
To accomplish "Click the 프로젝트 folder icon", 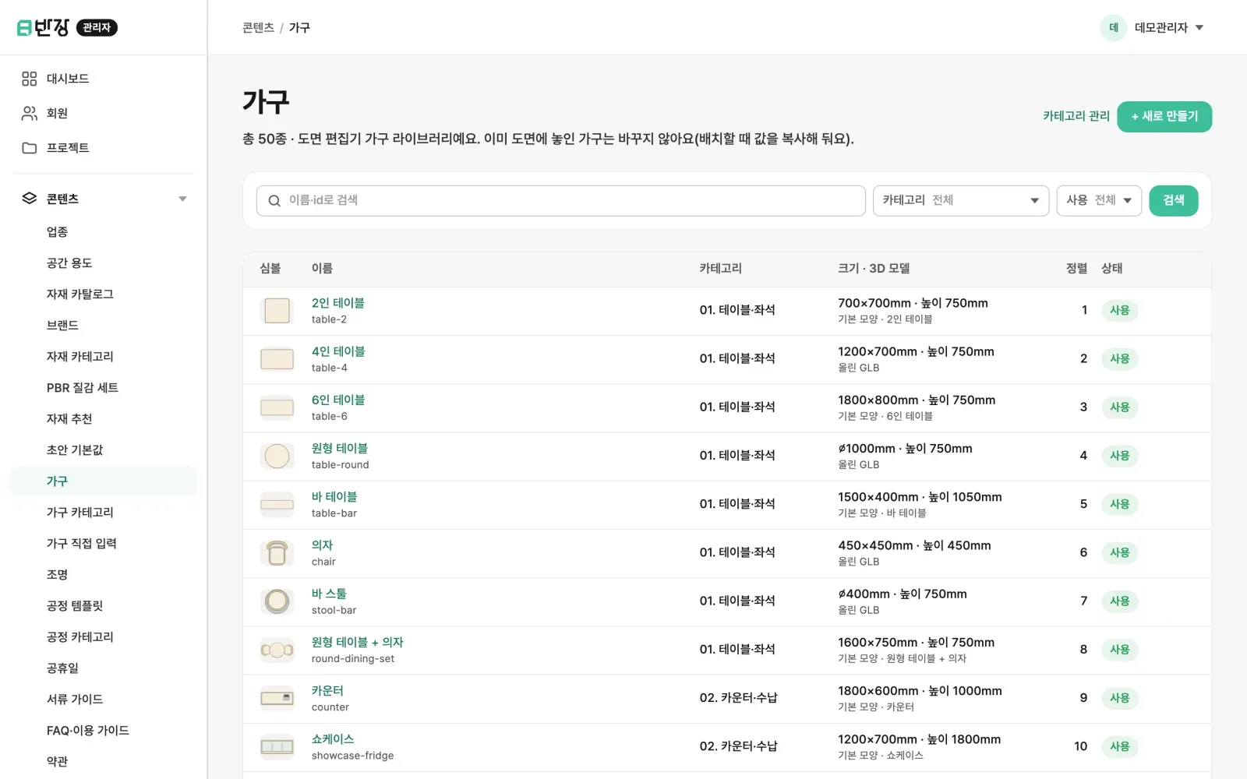I will (30, 147).
